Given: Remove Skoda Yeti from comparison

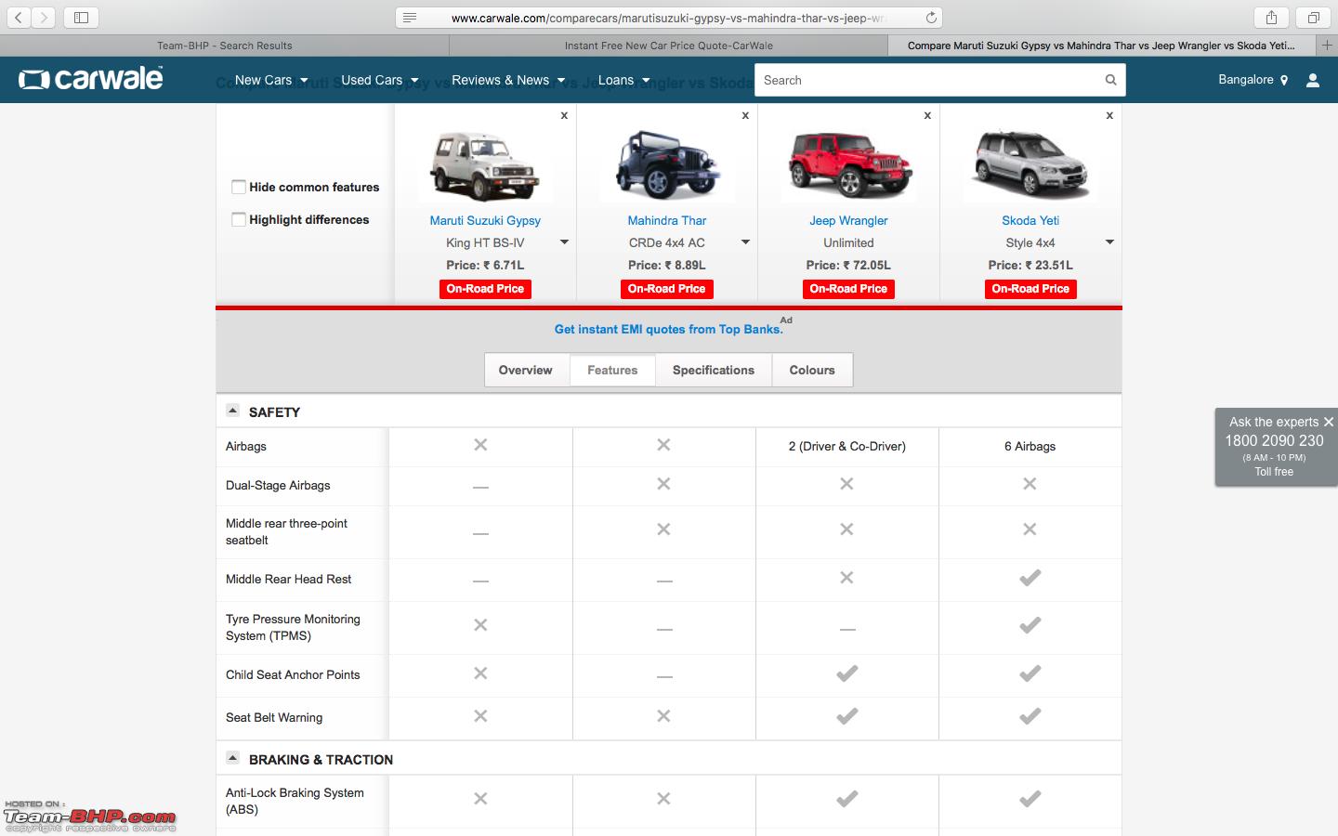Looking at the screenshot, I should (1109, 116).
